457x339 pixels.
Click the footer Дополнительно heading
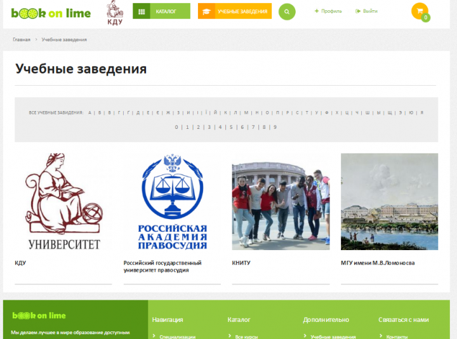tap(326, 320)
